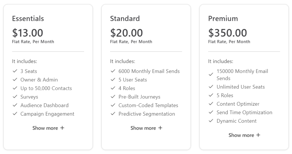Click the checkmark next to Surveys

tap(15, 97)
